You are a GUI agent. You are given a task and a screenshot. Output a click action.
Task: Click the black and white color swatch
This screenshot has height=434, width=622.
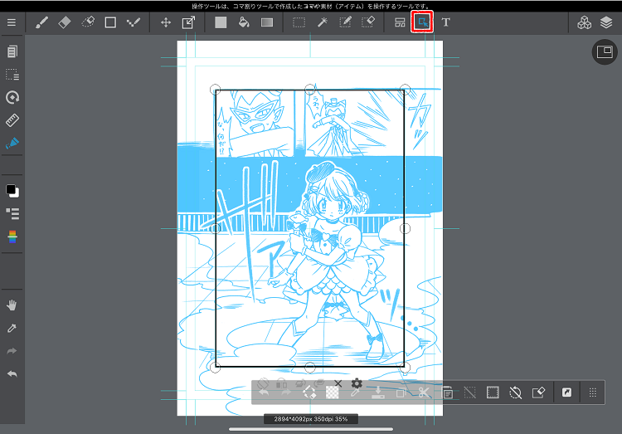[12, 191]
